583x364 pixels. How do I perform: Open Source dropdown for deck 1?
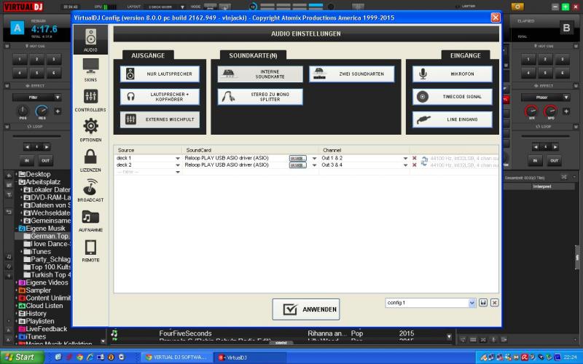tap(178, 158)
